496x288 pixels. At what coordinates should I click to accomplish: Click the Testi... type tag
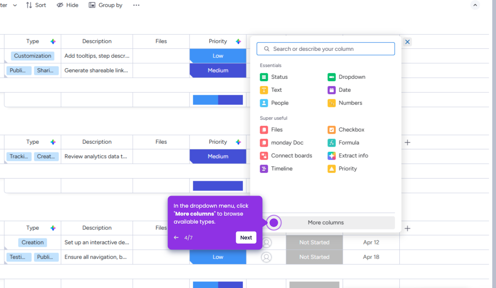coord(19,257)
